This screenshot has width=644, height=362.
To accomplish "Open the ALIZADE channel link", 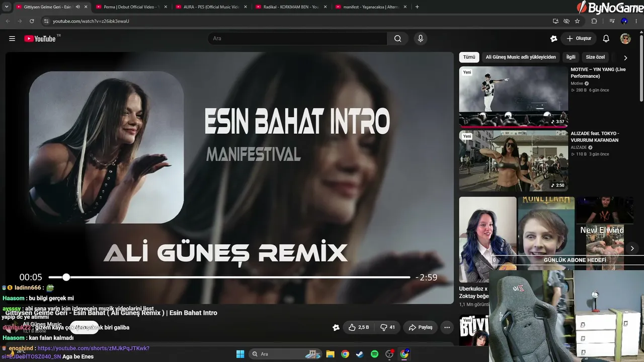I will click(x=579, y=147).
